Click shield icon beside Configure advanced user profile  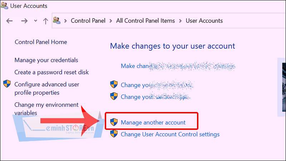(7, 84)
